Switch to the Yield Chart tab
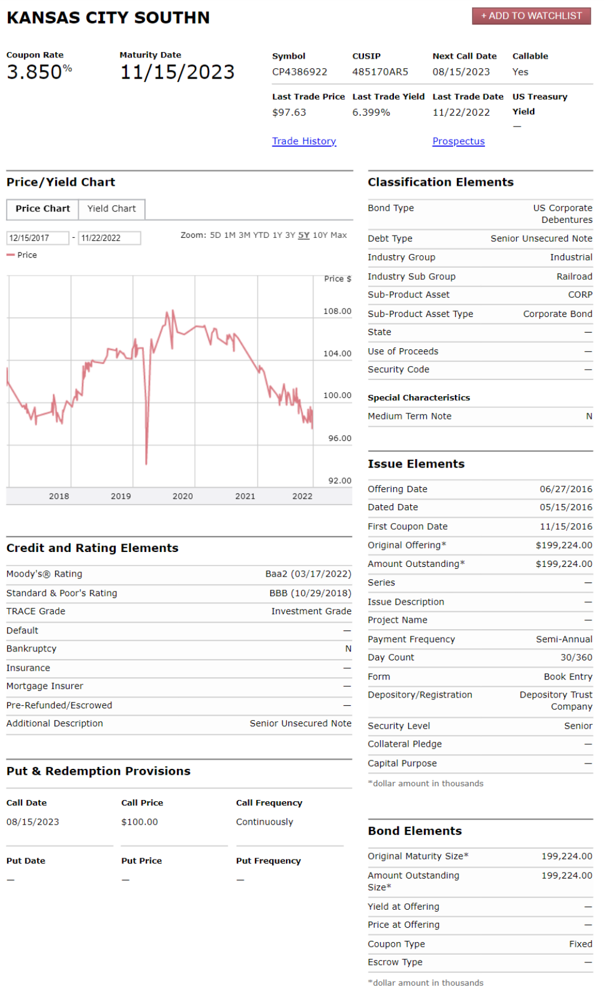 (112, 209)
